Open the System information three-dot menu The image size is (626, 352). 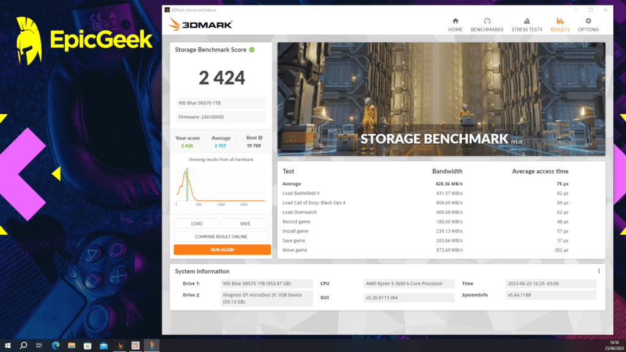(x=600, y=271)
